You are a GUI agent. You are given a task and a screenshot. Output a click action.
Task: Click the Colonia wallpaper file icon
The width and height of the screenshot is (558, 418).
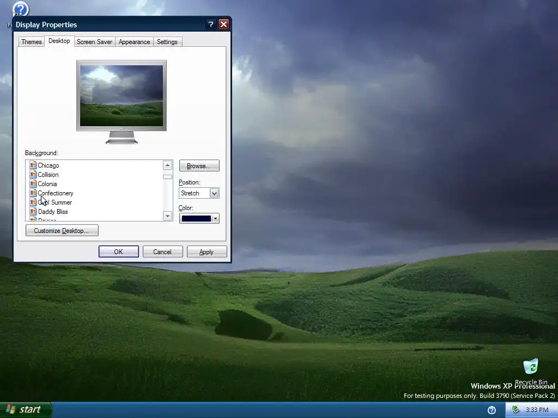(33, 184)
